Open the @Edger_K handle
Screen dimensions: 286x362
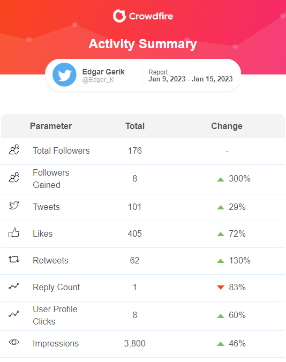tap(98, 80)
